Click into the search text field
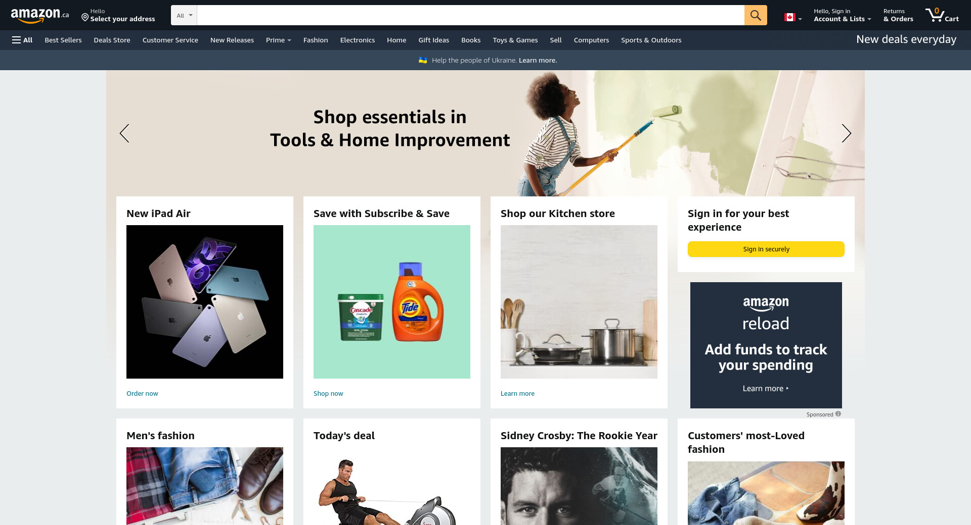The image size is (971, 525). pos(470,15)
